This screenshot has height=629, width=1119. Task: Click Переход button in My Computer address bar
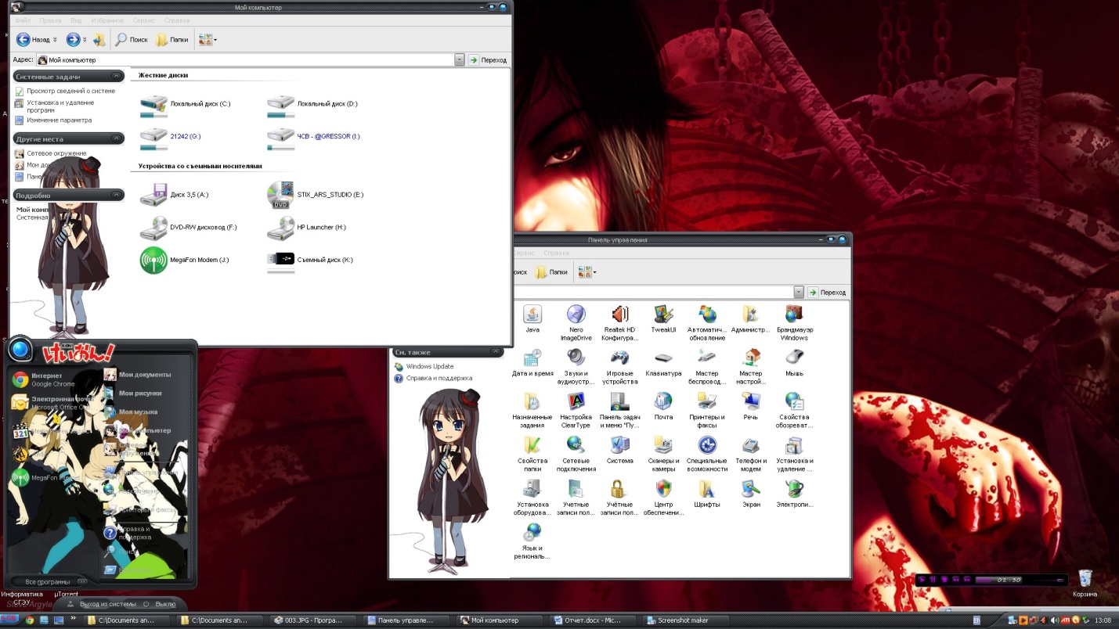(488, 59)
